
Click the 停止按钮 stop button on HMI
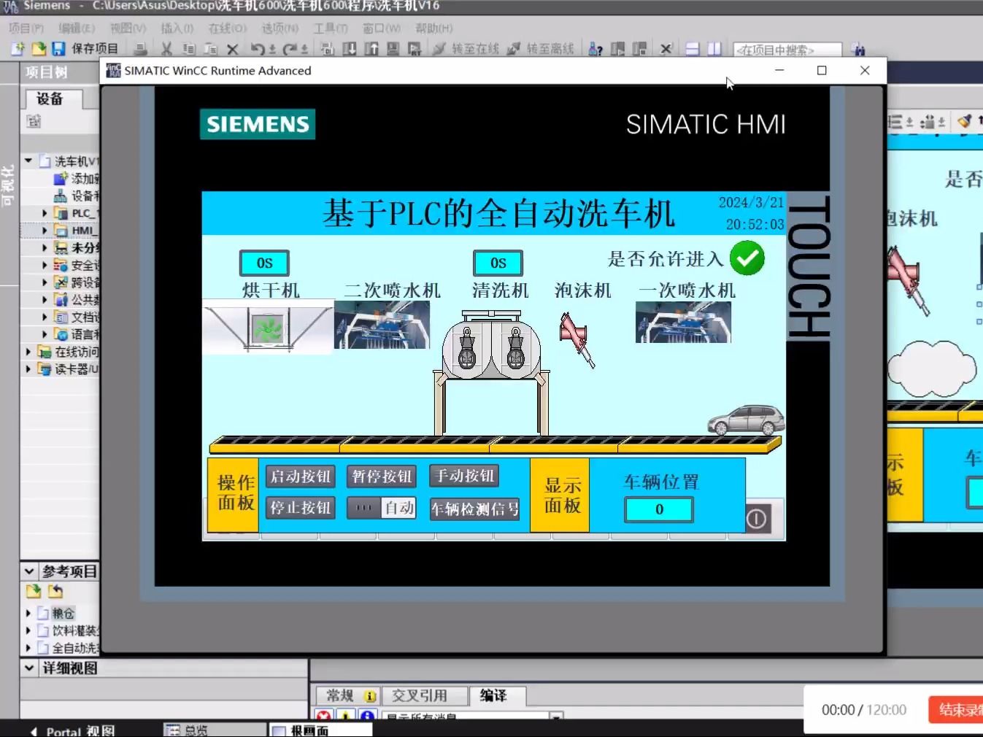(x=301, y=508)
